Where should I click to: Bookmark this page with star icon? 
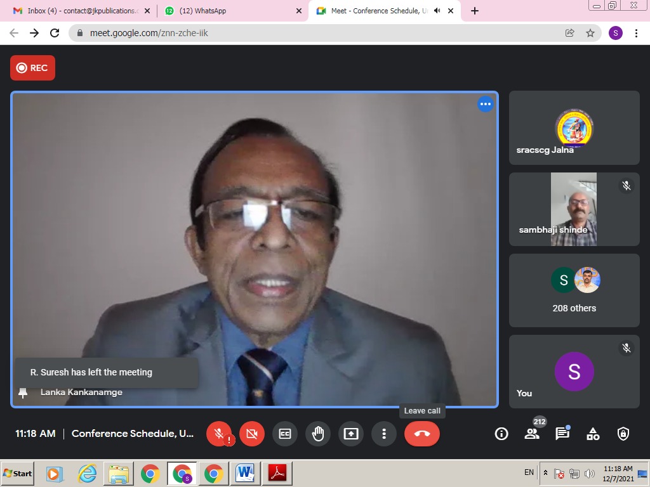click(x=590, y=33)
